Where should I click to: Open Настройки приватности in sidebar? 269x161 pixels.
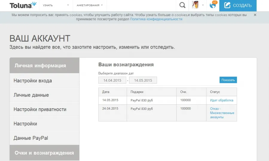[45, 109]
